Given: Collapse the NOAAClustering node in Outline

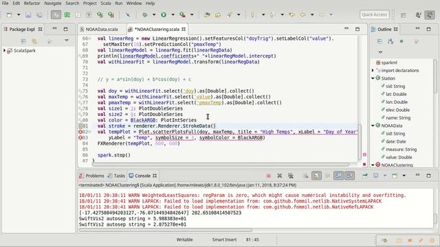Looking at the screenshot, I should [373, 165].
